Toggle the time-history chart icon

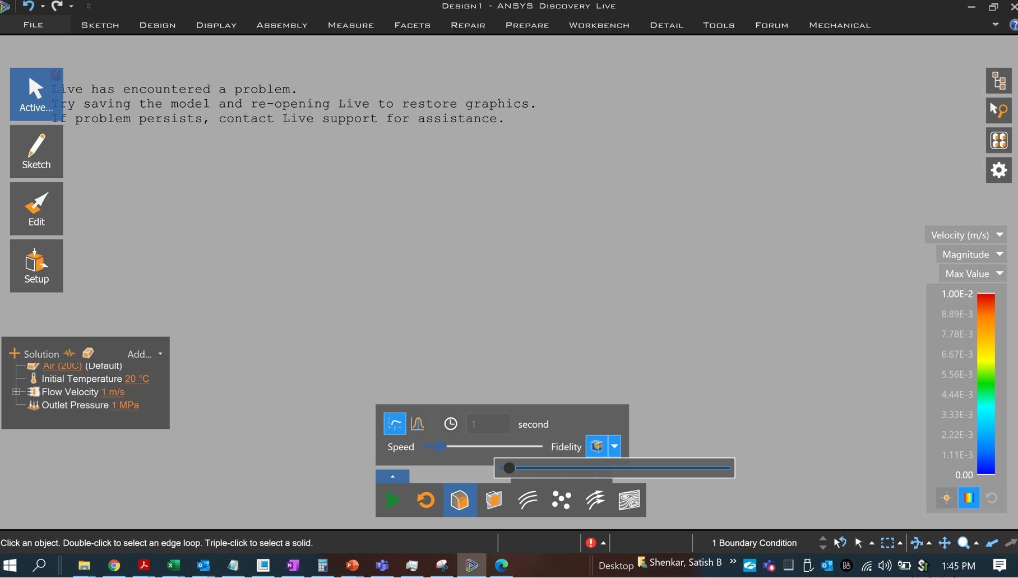[395, 424]
